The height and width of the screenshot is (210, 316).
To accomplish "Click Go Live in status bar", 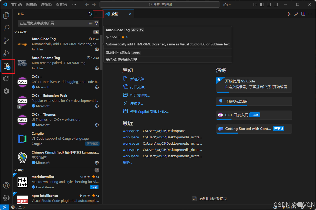I will click(x=289, y=207).
